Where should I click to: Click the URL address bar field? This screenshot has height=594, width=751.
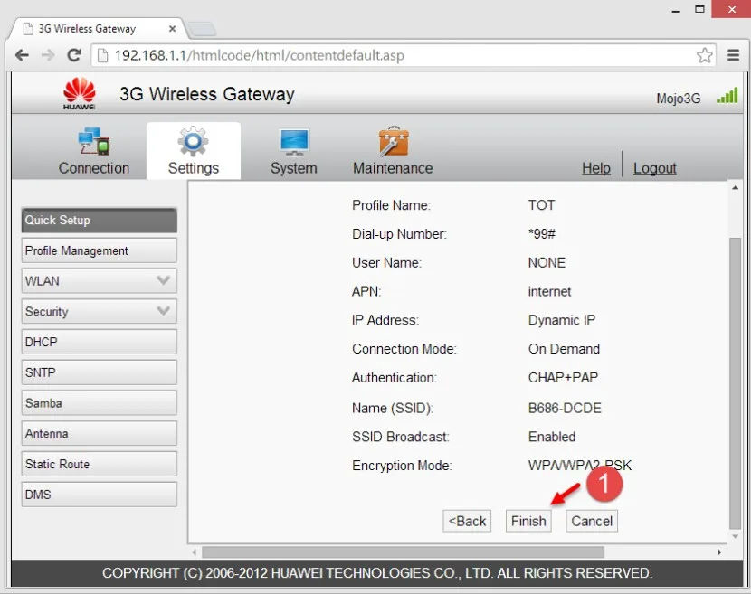[403, 55]
